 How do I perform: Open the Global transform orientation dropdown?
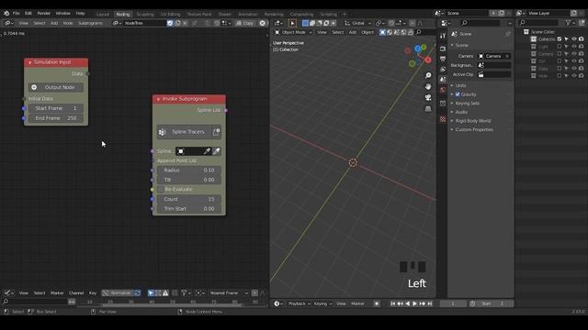[x=357, y=23]
